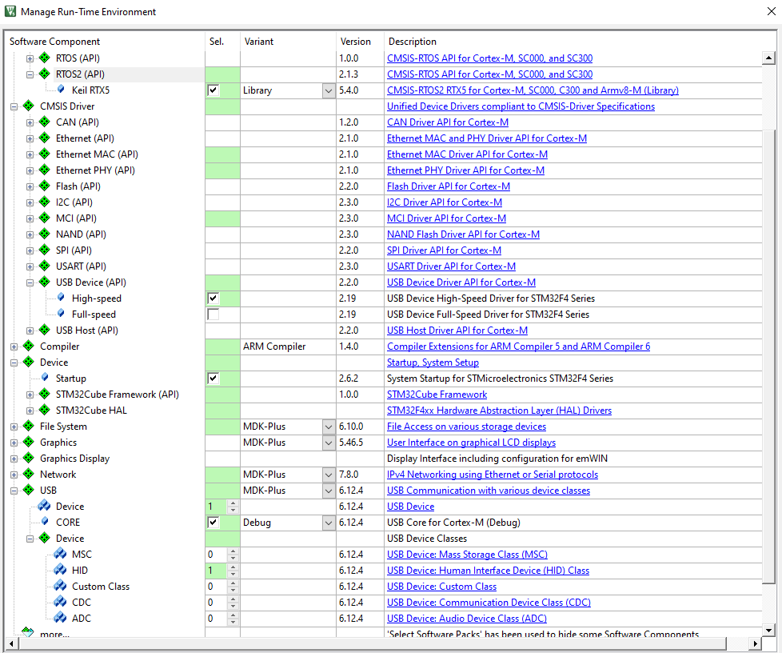The image size is (782, 653).
Task: Expand the STM32Cube HAL node
Action: 30,411
